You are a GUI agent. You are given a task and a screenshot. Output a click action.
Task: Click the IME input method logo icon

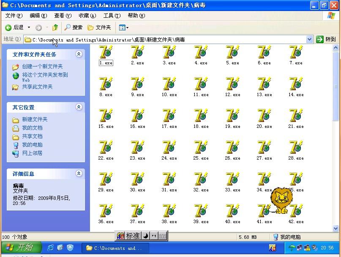click(120, 236)
